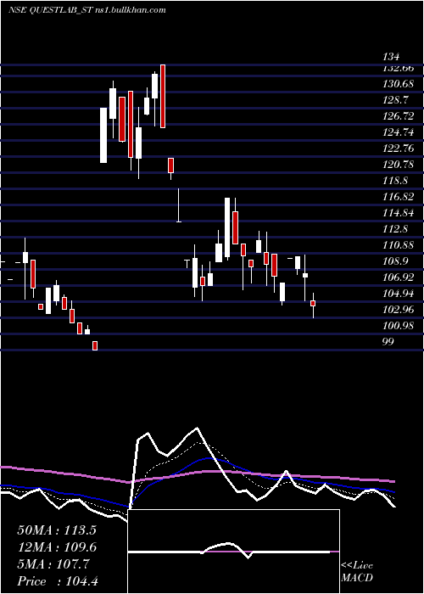Click the MACD histogram panel
The height and width of the screenshot is (594, 424).
pos(233,552)
